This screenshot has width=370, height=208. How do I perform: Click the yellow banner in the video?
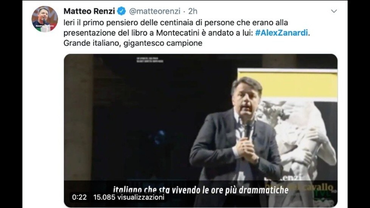[288, 84]
